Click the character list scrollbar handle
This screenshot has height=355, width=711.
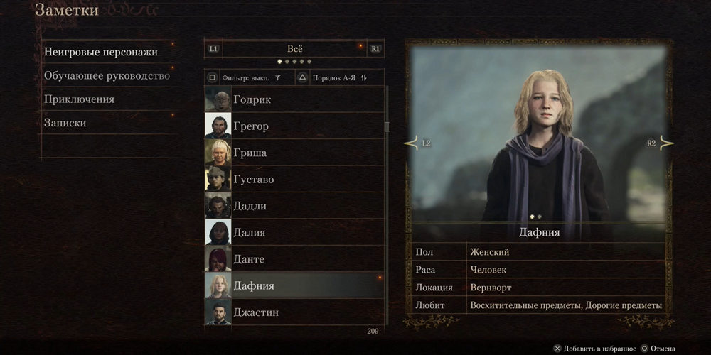[x=387, y=127]
